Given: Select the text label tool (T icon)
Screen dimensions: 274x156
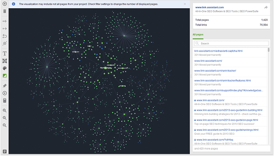Looking at the screenshot, I should [x=5, y=53].
